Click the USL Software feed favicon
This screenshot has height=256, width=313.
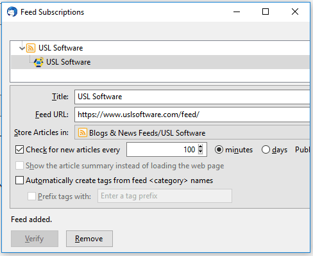tap(38, 62)
